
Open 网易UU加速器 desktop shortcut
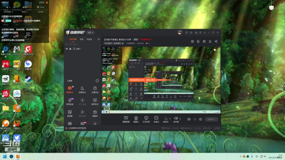[x=6, y=51]
